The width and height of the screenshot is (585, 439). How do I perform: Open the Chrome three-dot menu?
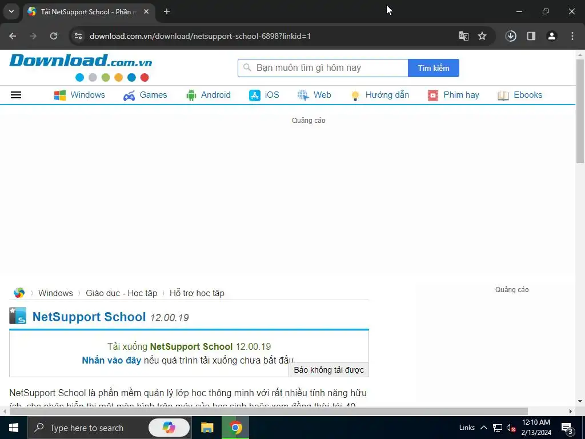[572, 36]
